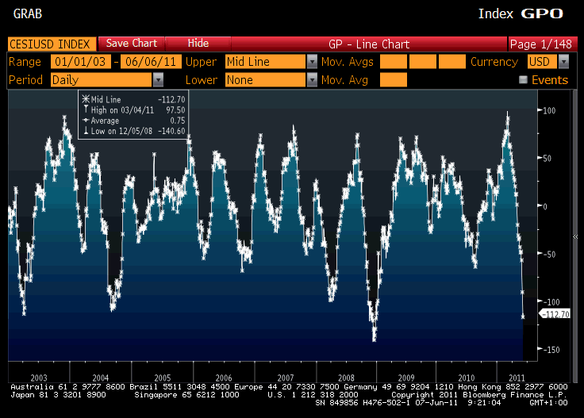This screenshot has width=584, height=418.
Task: Click the first Mov. Avgs input box
Action: pos(394,62)
